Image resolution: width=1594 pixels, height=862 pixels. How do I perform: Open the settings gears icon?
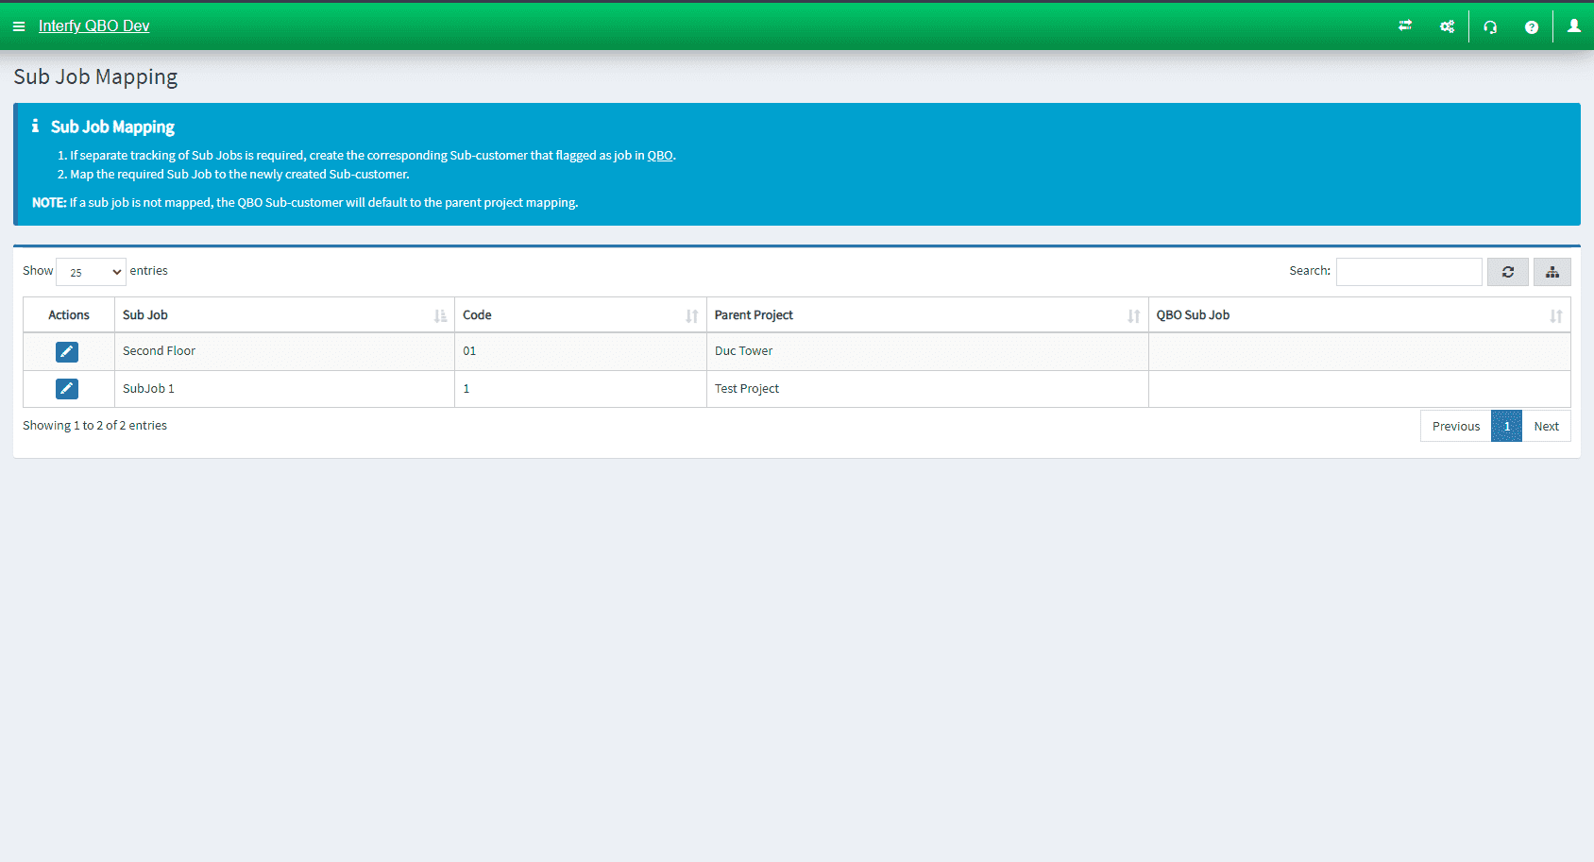(x=1447, y=26)
